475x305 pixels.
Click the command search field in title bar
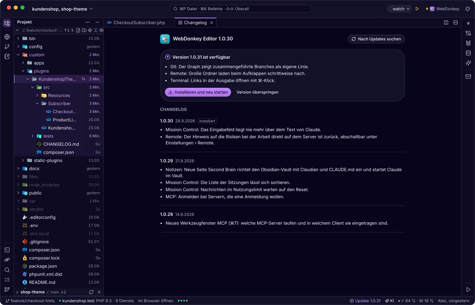click(x=241, y=9)
